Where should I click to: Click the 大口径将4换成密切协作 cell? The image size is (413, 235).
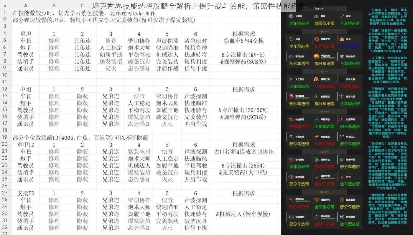[244, 152]
